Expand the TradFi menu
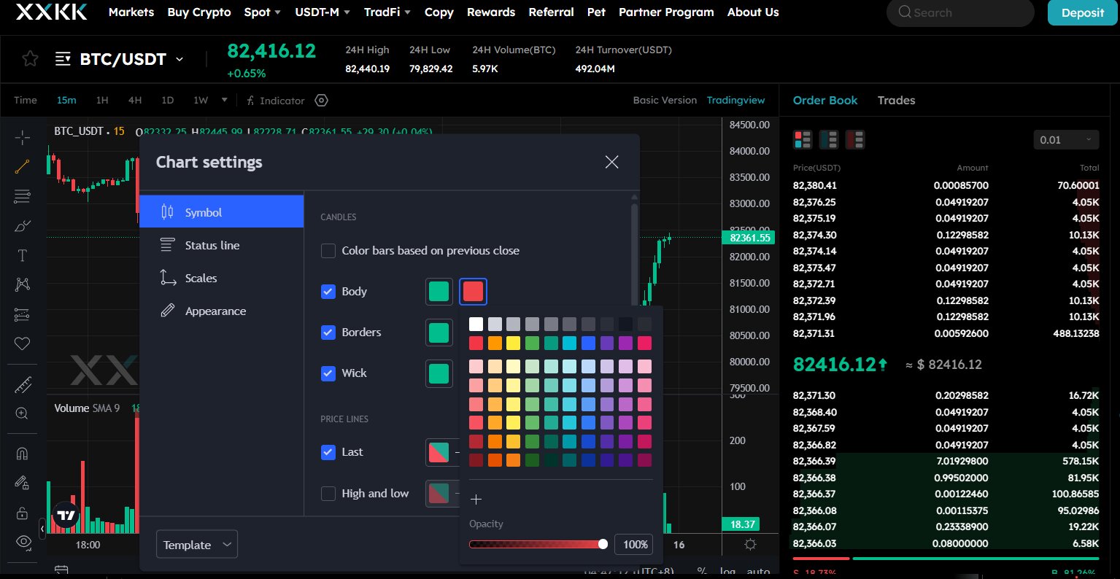The width and height of the screenshot is (1120, 579). (387, 12)
